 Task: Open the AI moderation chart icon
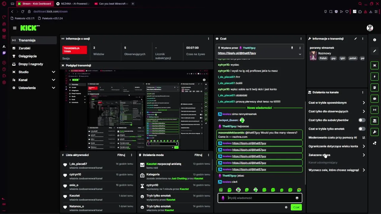(x=363, y=138)
